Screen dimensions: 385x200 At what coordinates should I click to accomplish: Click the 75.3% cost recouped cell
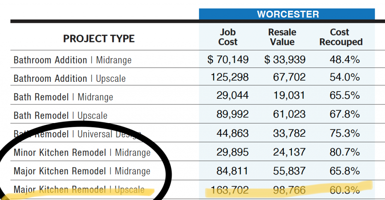click(345, 133)
